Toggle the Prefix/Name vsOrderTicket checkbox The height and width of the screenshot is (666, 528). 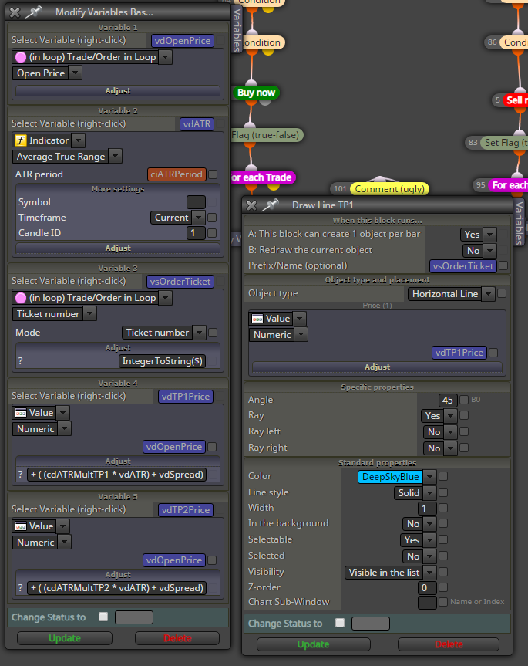click(503, 265)
